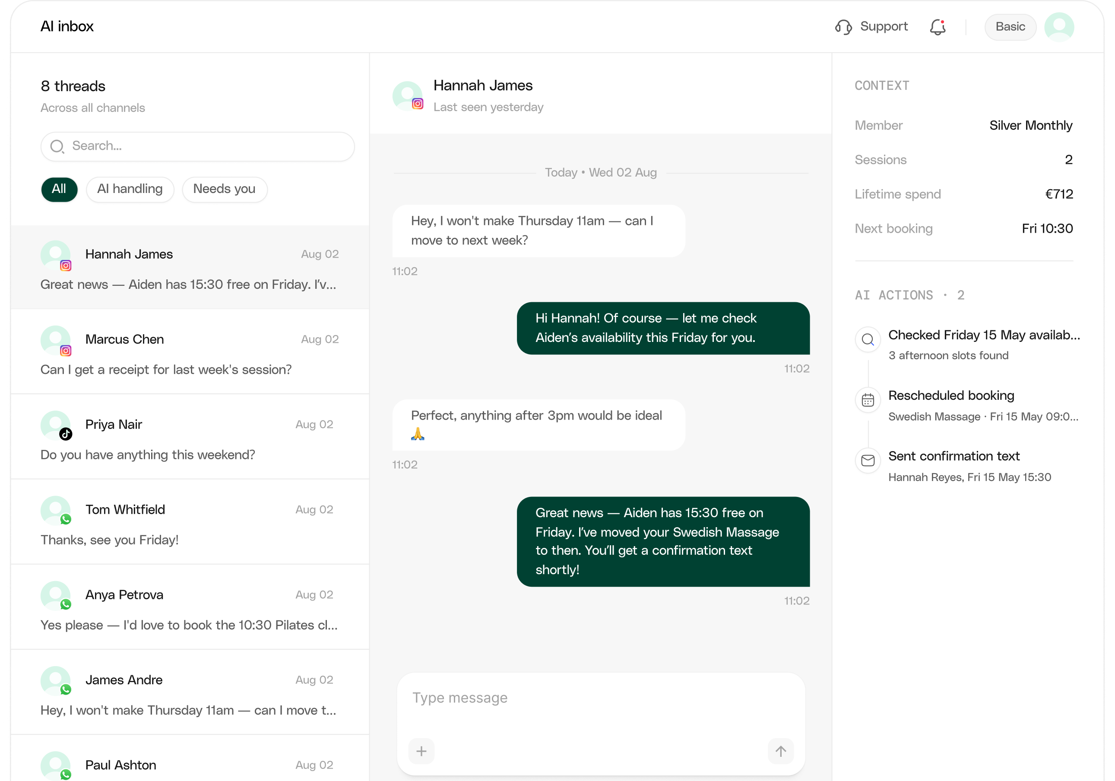1115x781 pixels.
Task: Click the 'Fri 10:30' next booking value
Action: tap(1047, 229)
